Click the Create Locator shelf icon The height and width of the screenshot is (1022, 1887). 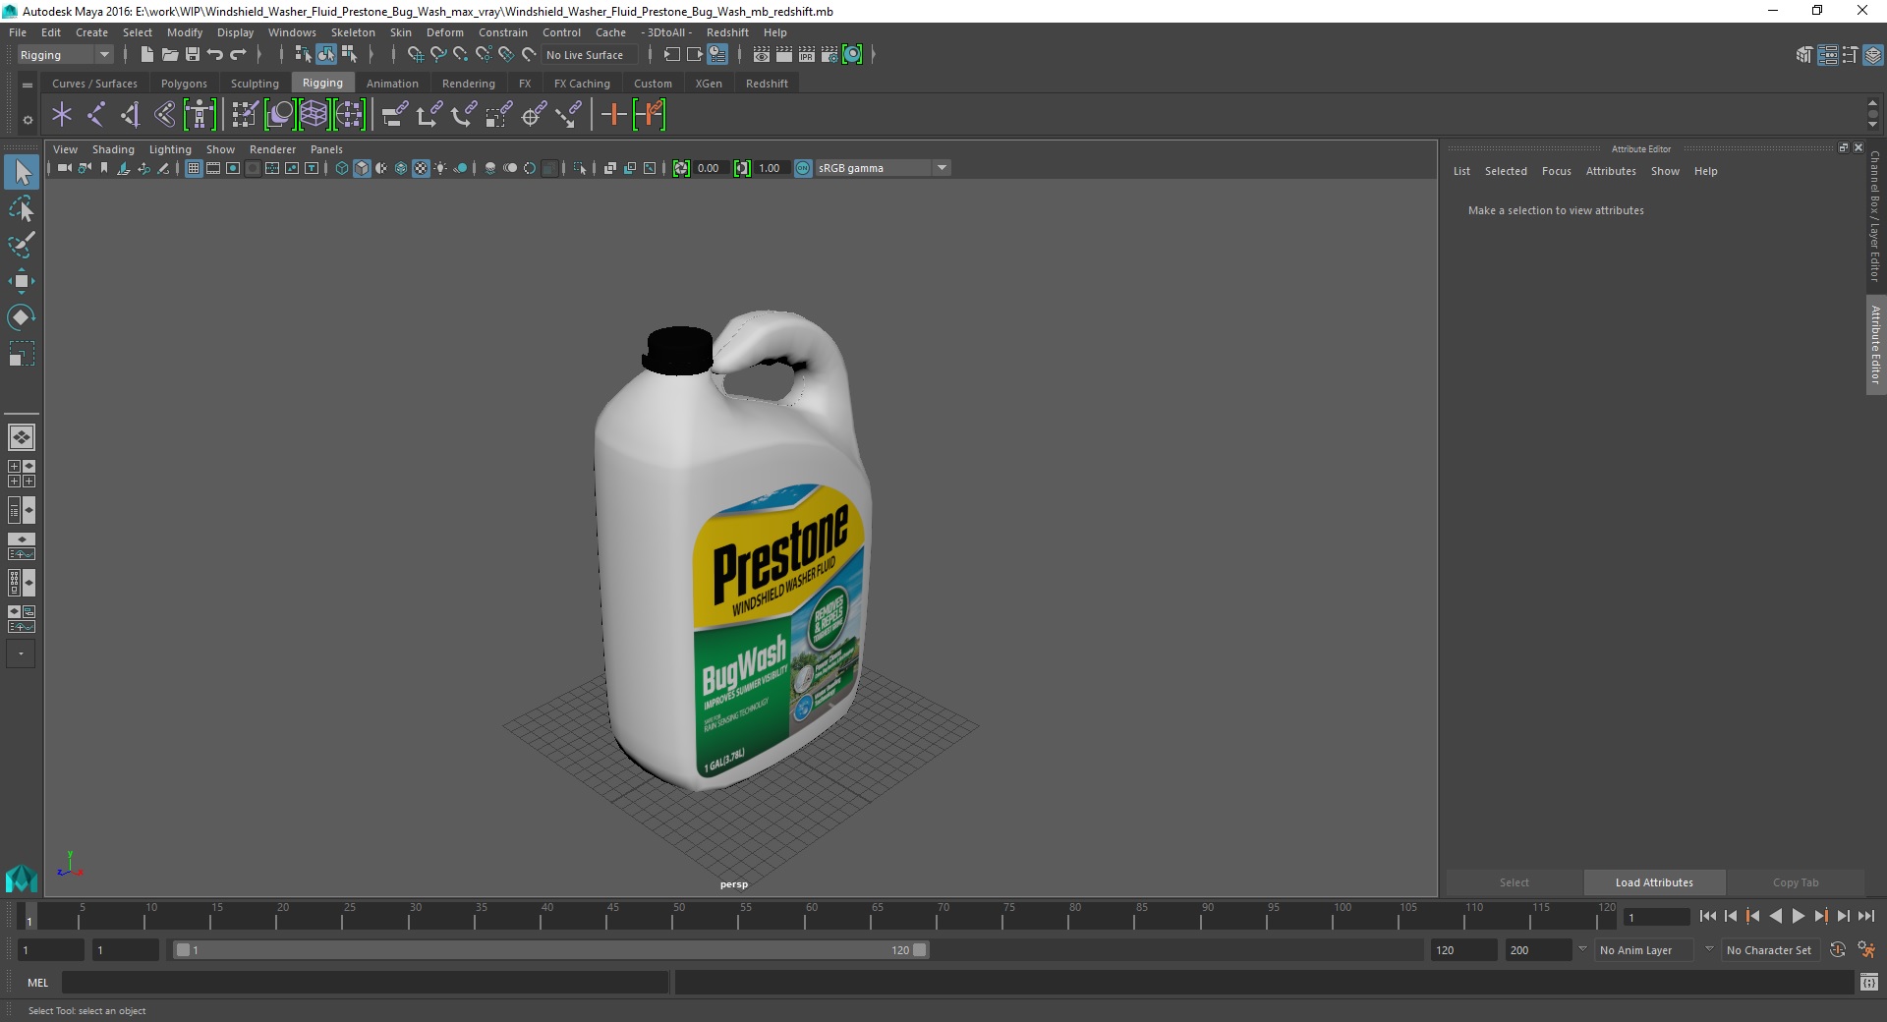point(62,115)
